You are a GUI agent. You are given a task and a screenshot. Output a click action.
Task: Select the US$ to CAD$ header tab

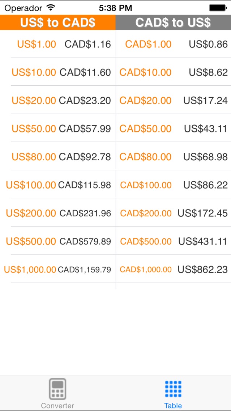point(58,22)
